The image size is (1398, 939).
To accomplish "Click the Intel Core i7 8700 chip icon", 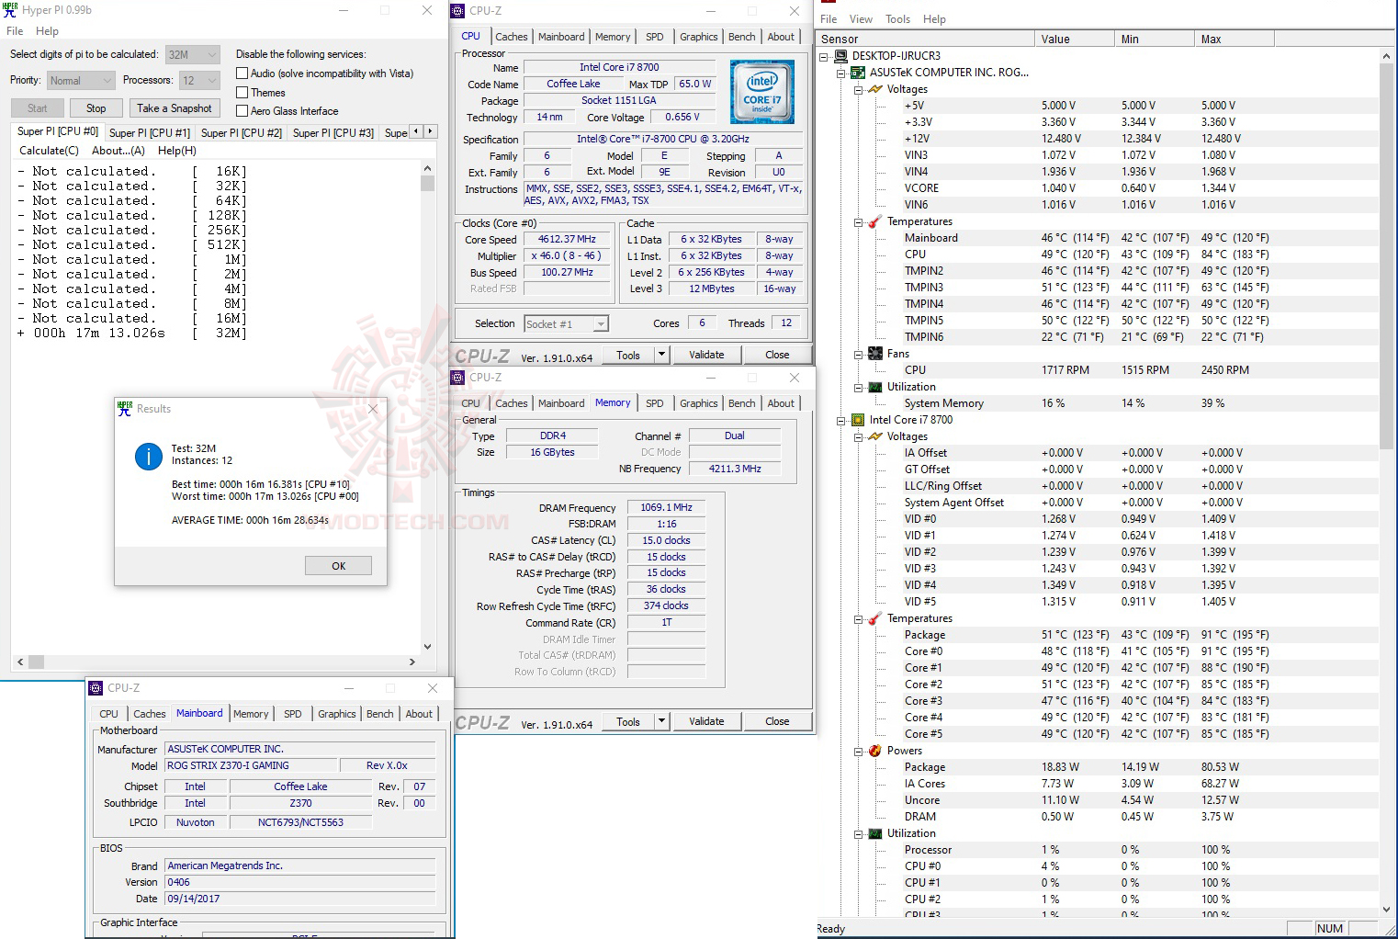I will point(858,420).
